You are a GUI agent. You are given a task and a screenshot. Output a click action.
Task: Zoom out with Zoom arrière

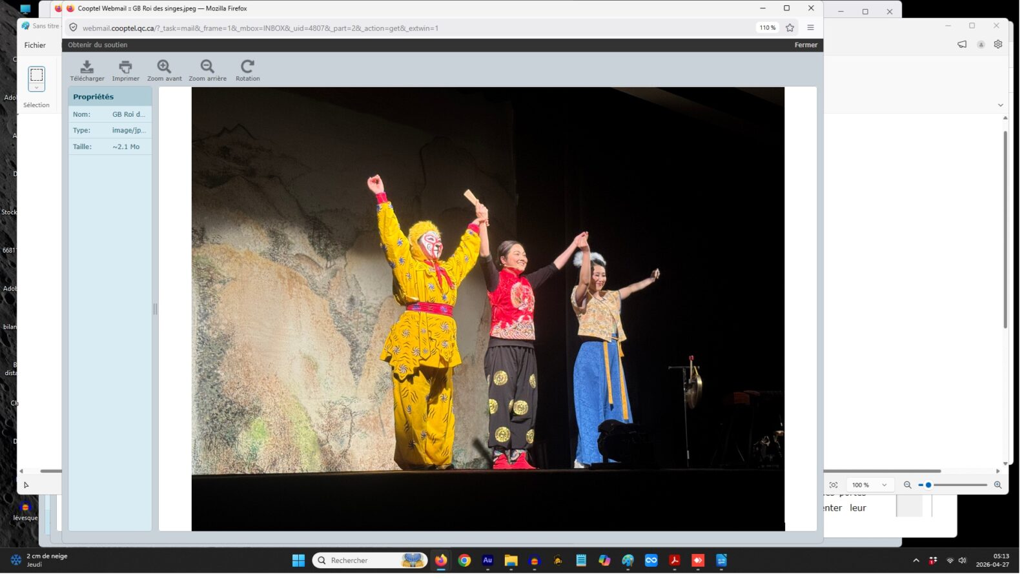point(207,70)
